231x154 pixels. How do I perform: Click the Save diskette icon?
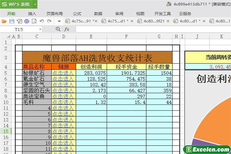pos(12,21)
